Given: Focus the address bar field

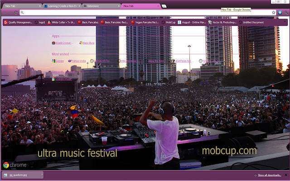Looking at the screenshot, I should click(x=148, y=12).
